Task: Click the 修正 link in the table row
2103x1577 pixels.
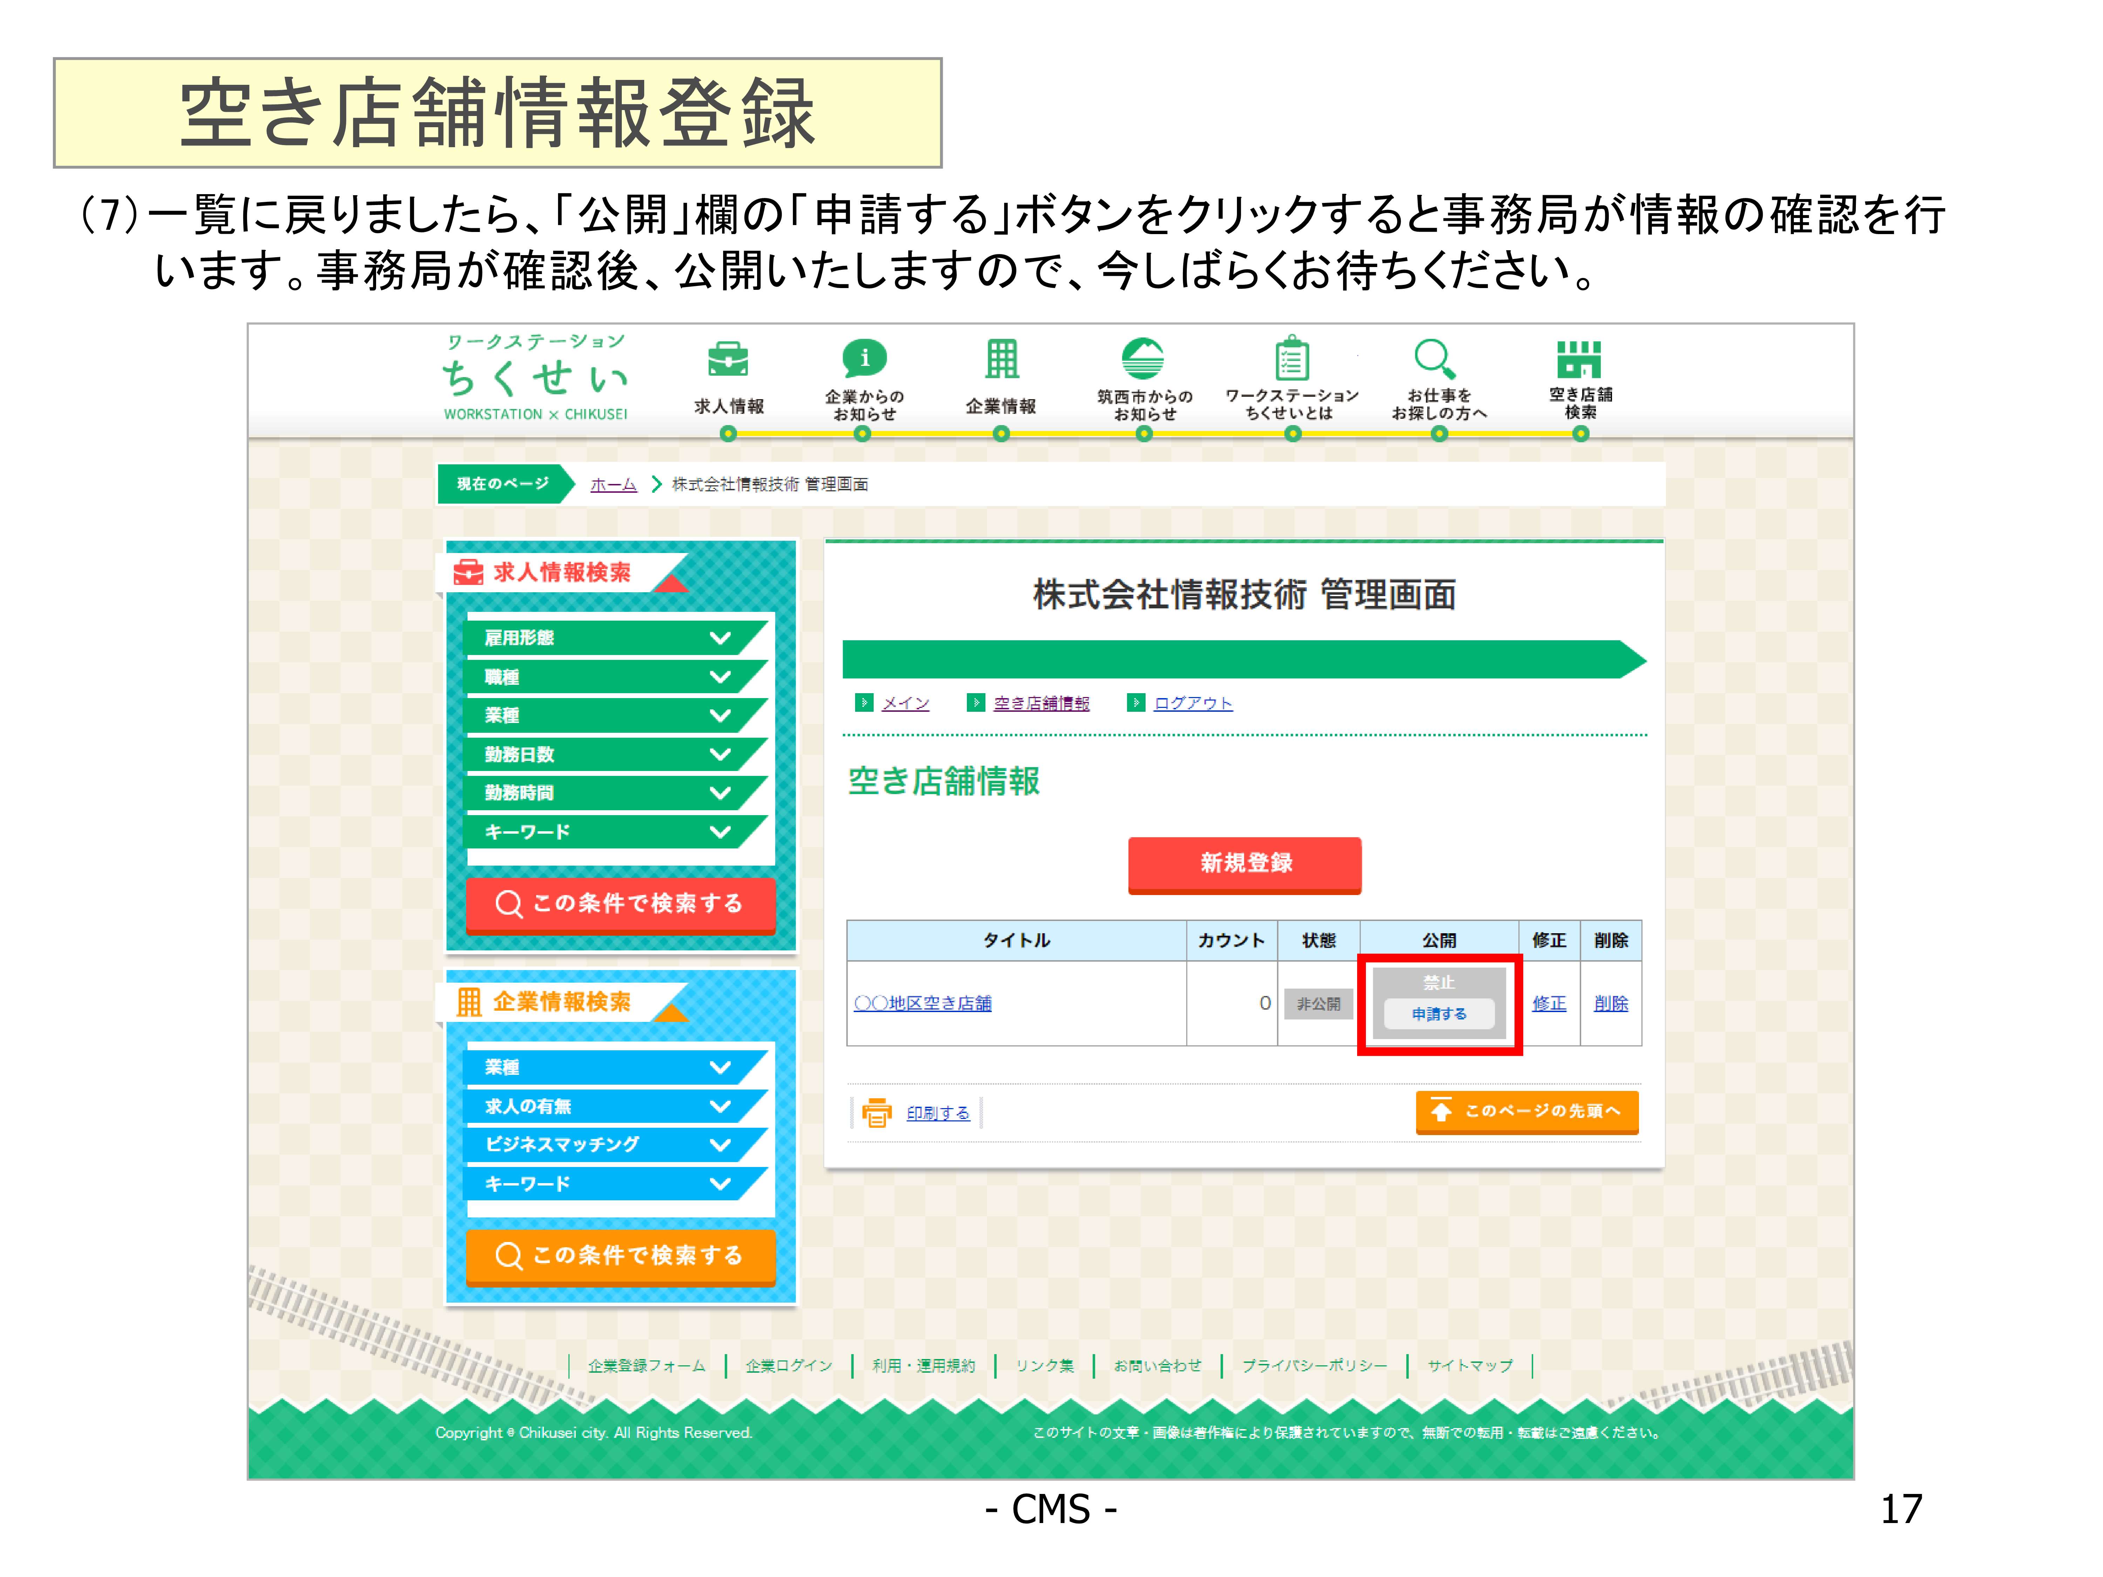Action: 1549,1003
